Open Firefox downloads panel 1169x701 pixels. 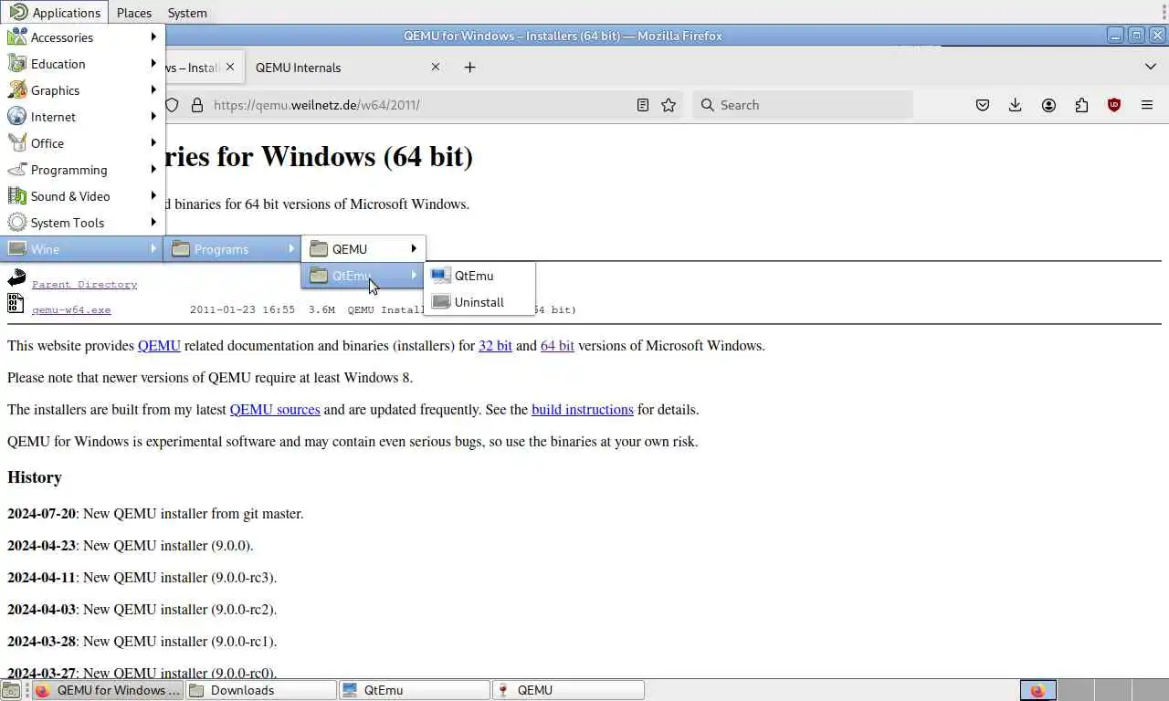(x=1015, y=105)
